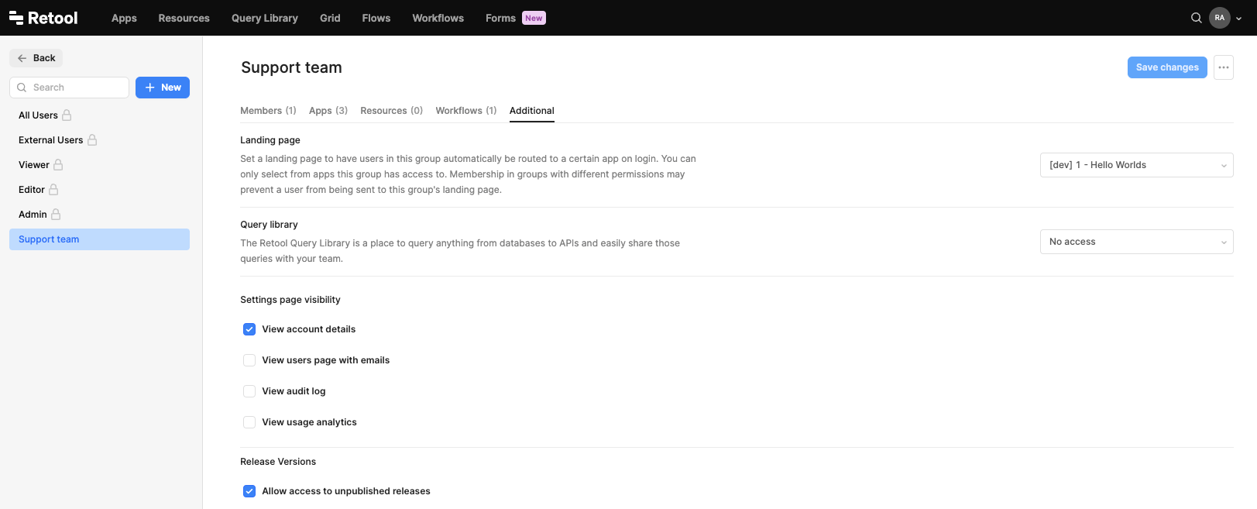Go back using the Back button
The width and height of the screenshot is (1257, 509).
[x=36, y=58]
